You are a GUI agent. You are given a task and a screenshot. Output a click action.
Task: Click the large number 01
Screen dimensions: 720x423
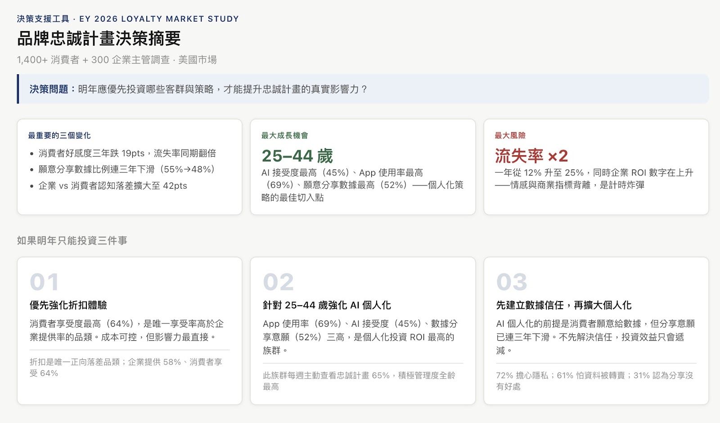[44, 282]
